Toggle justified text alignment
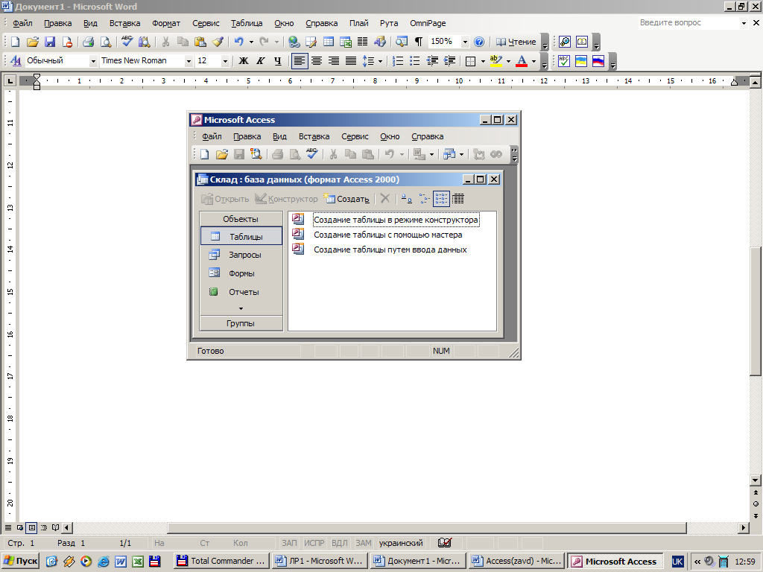 tap(350, 61)
